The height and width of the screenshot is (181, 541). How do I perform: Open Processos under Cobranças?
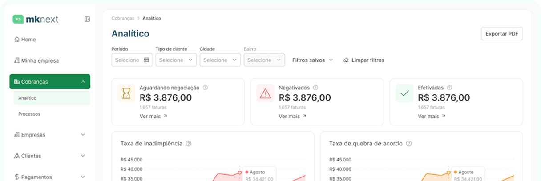(29, 114)
